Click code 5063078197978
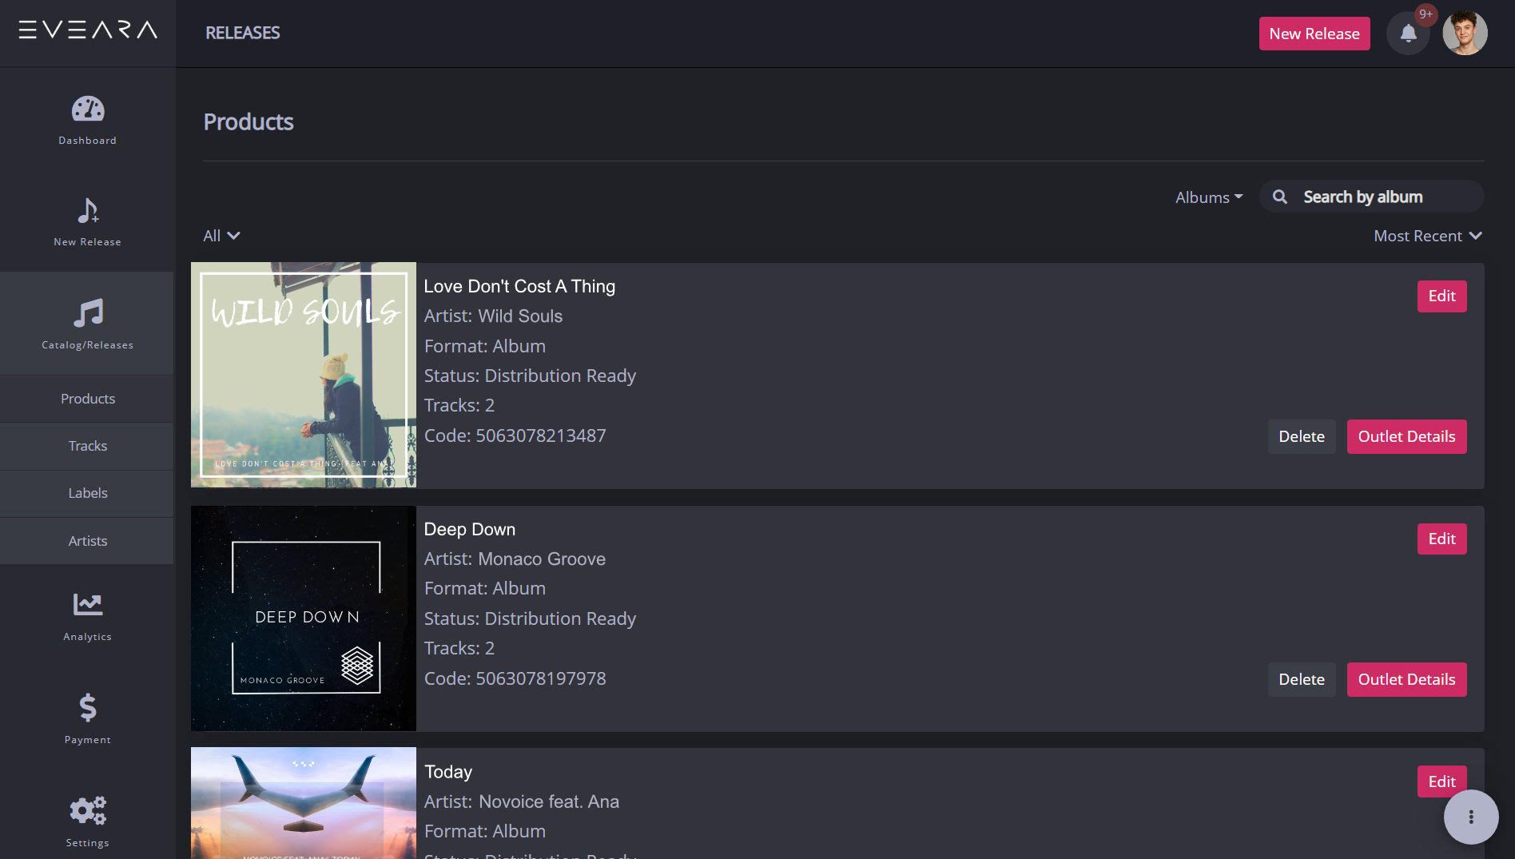 click(541, 678)
